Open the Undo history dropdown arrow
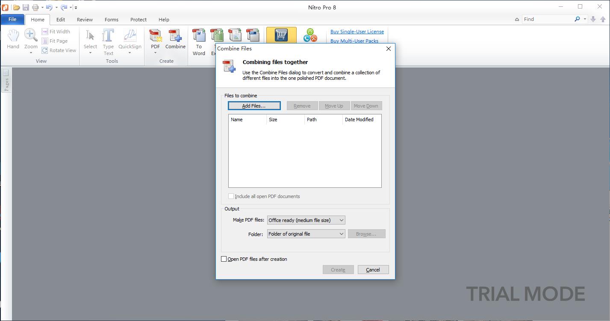 56,7
